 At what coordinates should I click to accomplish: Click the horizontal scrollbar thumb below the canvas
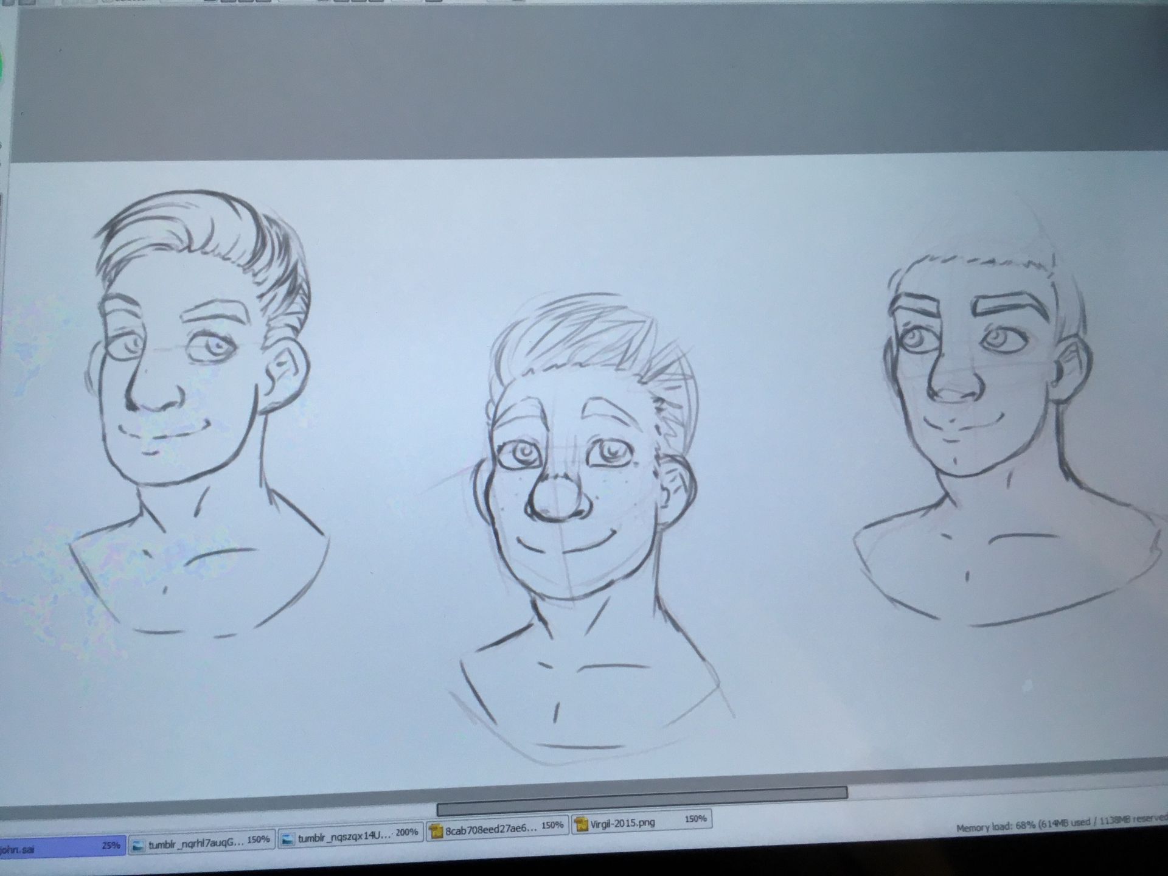(642, 801)
